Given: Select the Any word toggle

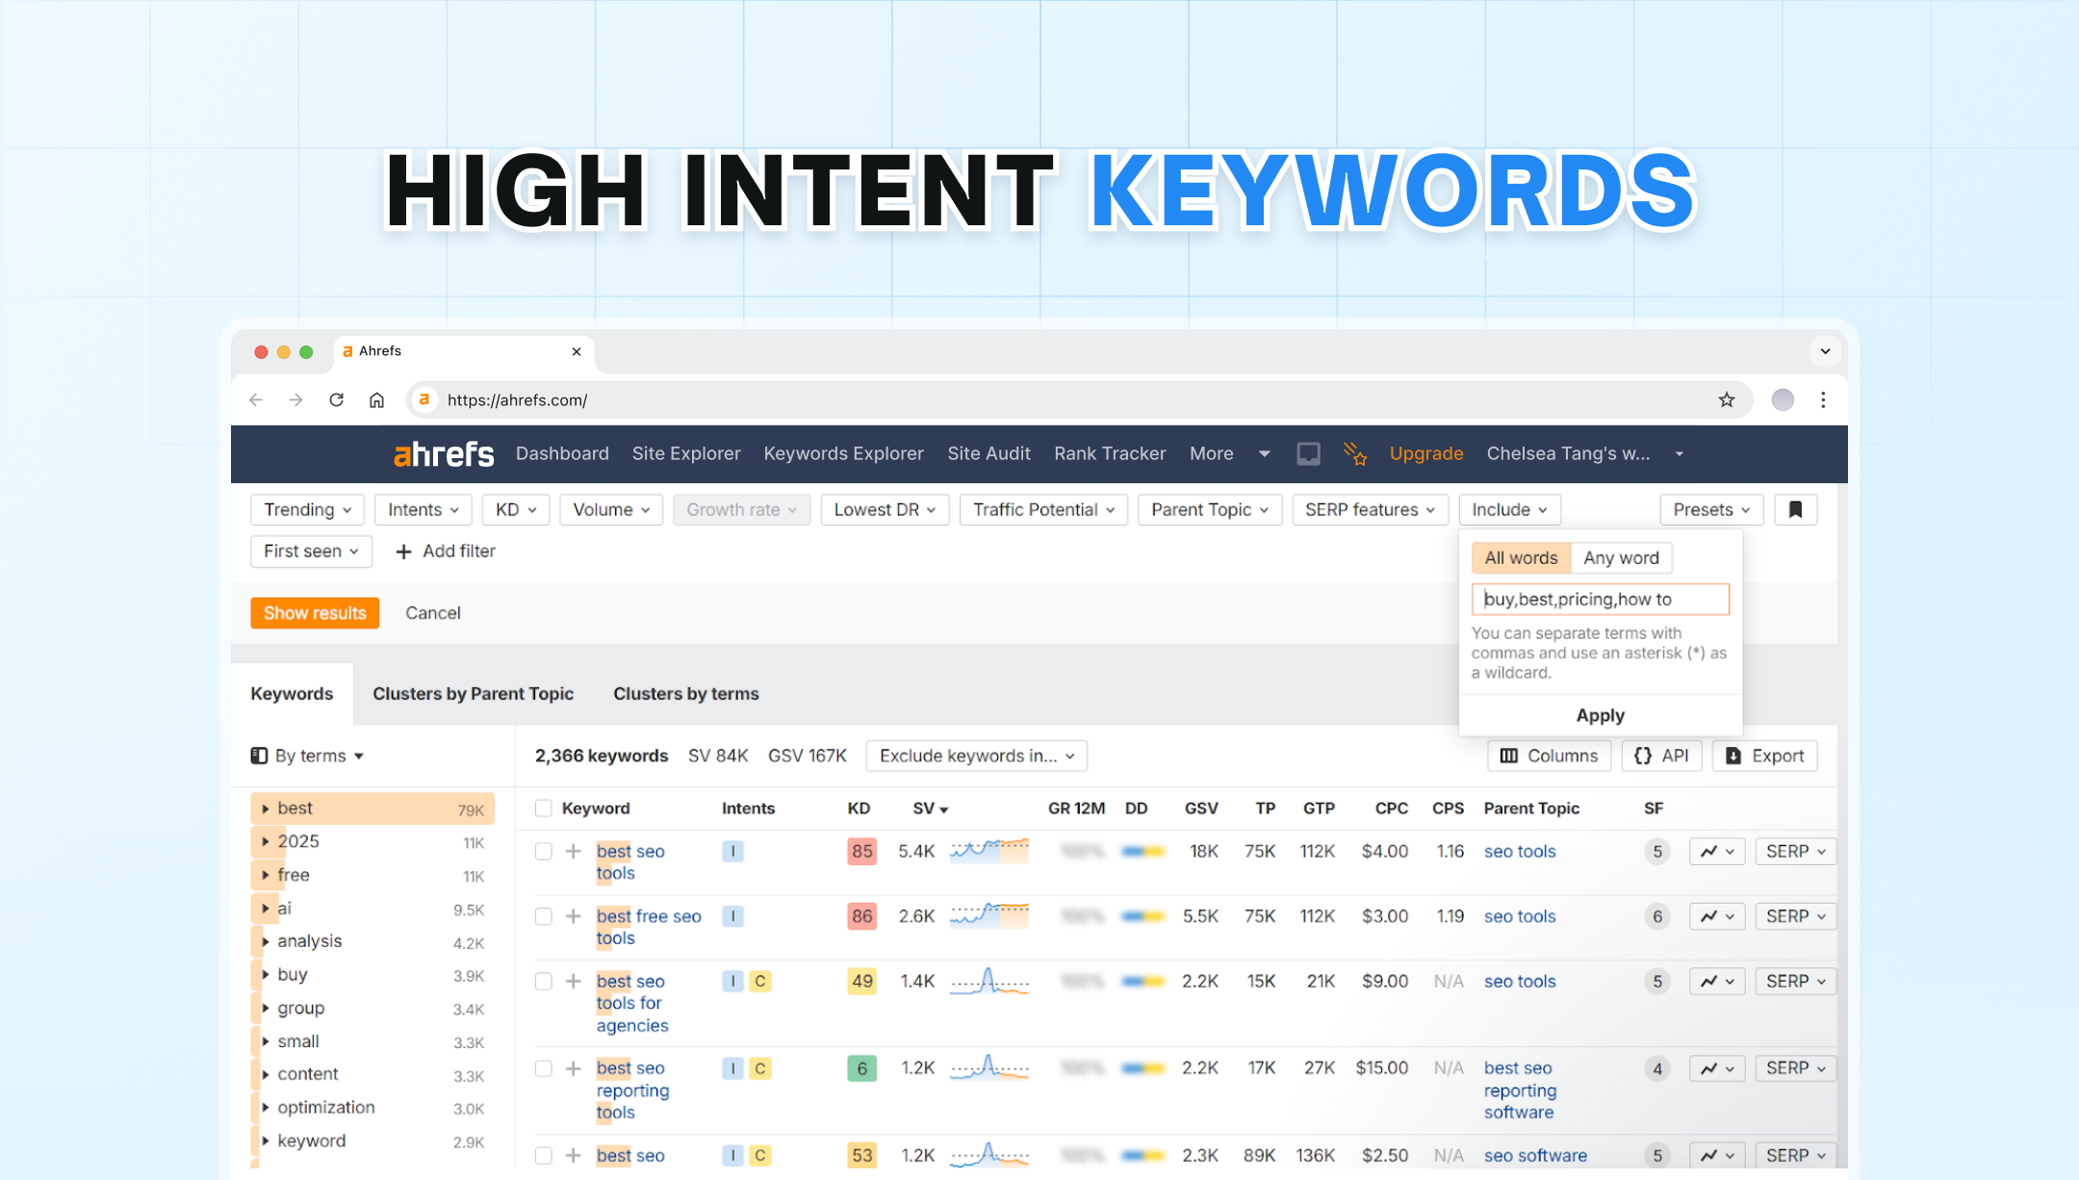Looking at the screenshot, I should (1621, 557).
